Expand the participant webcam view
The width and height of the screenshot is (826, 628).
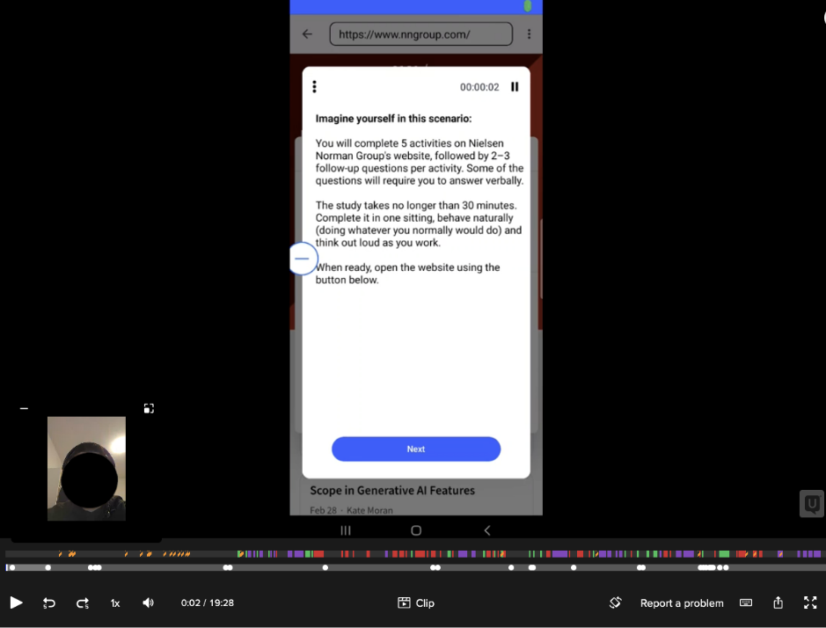click(149, 408)
